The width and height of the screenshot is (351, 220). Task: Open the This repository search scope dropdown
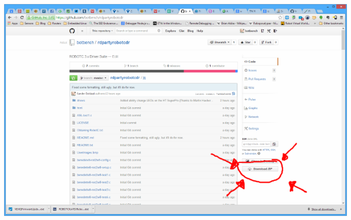(102, 31)
